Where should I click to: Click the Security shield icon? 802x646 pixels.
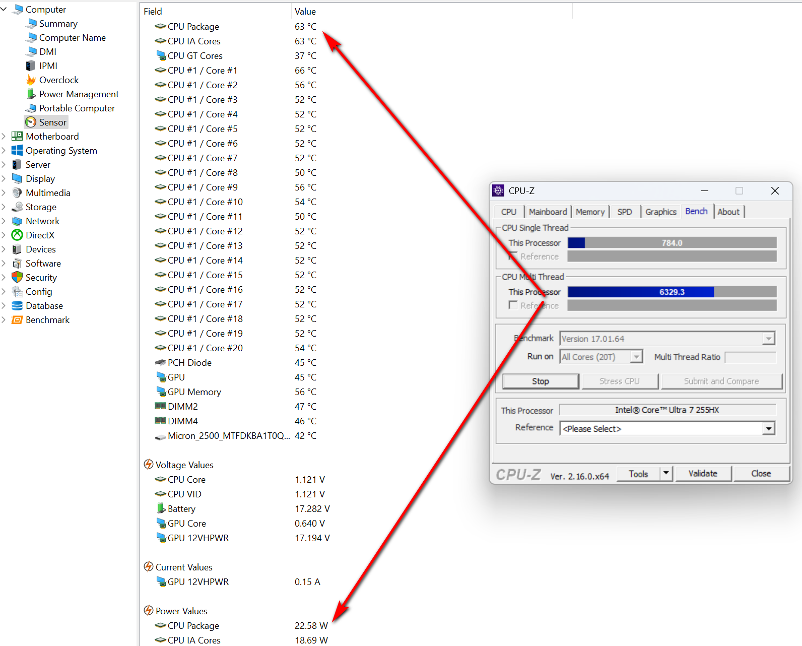click(x=17, y=277)
